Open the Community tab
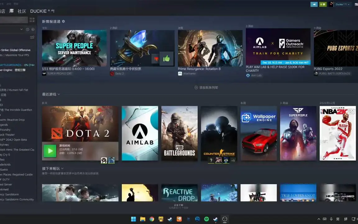The width and height of the screenshot is (358, 224). [x=22, y=11]
